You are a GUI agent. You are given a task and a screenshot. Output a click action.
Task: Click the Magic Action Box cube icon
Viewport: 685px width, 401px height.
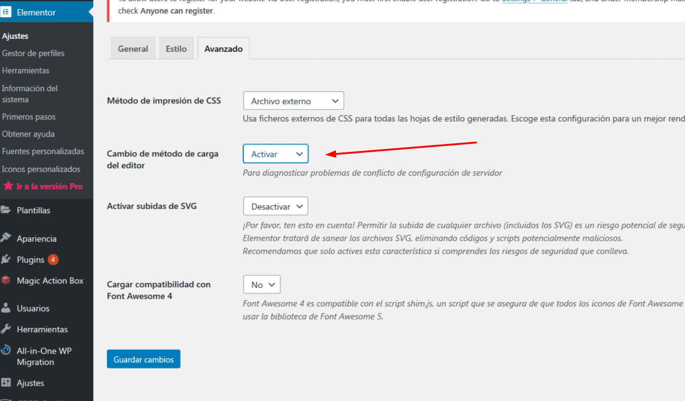click(x=5, y=280)
